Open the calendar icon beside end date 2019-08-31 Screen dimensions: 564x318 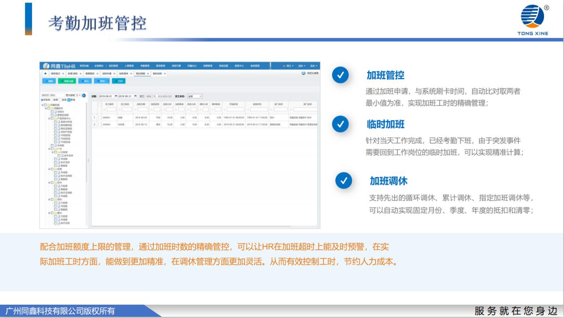tap(136, 95)
